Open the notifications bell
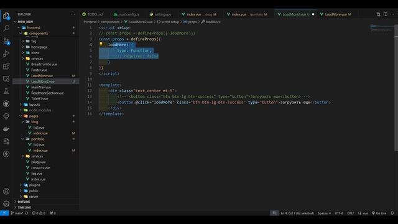This screenshot has height=224, width=398. click(x=392, y=213)
